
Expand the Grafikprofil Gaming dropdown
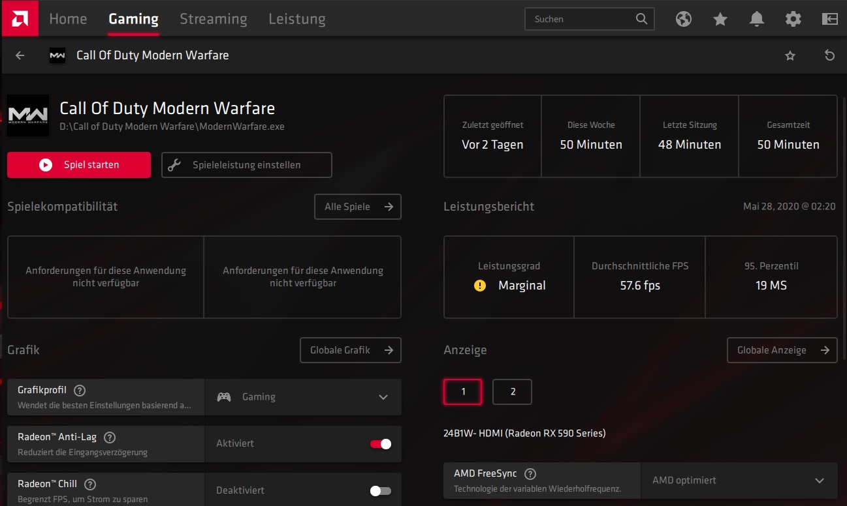click(x=303, y=396)
